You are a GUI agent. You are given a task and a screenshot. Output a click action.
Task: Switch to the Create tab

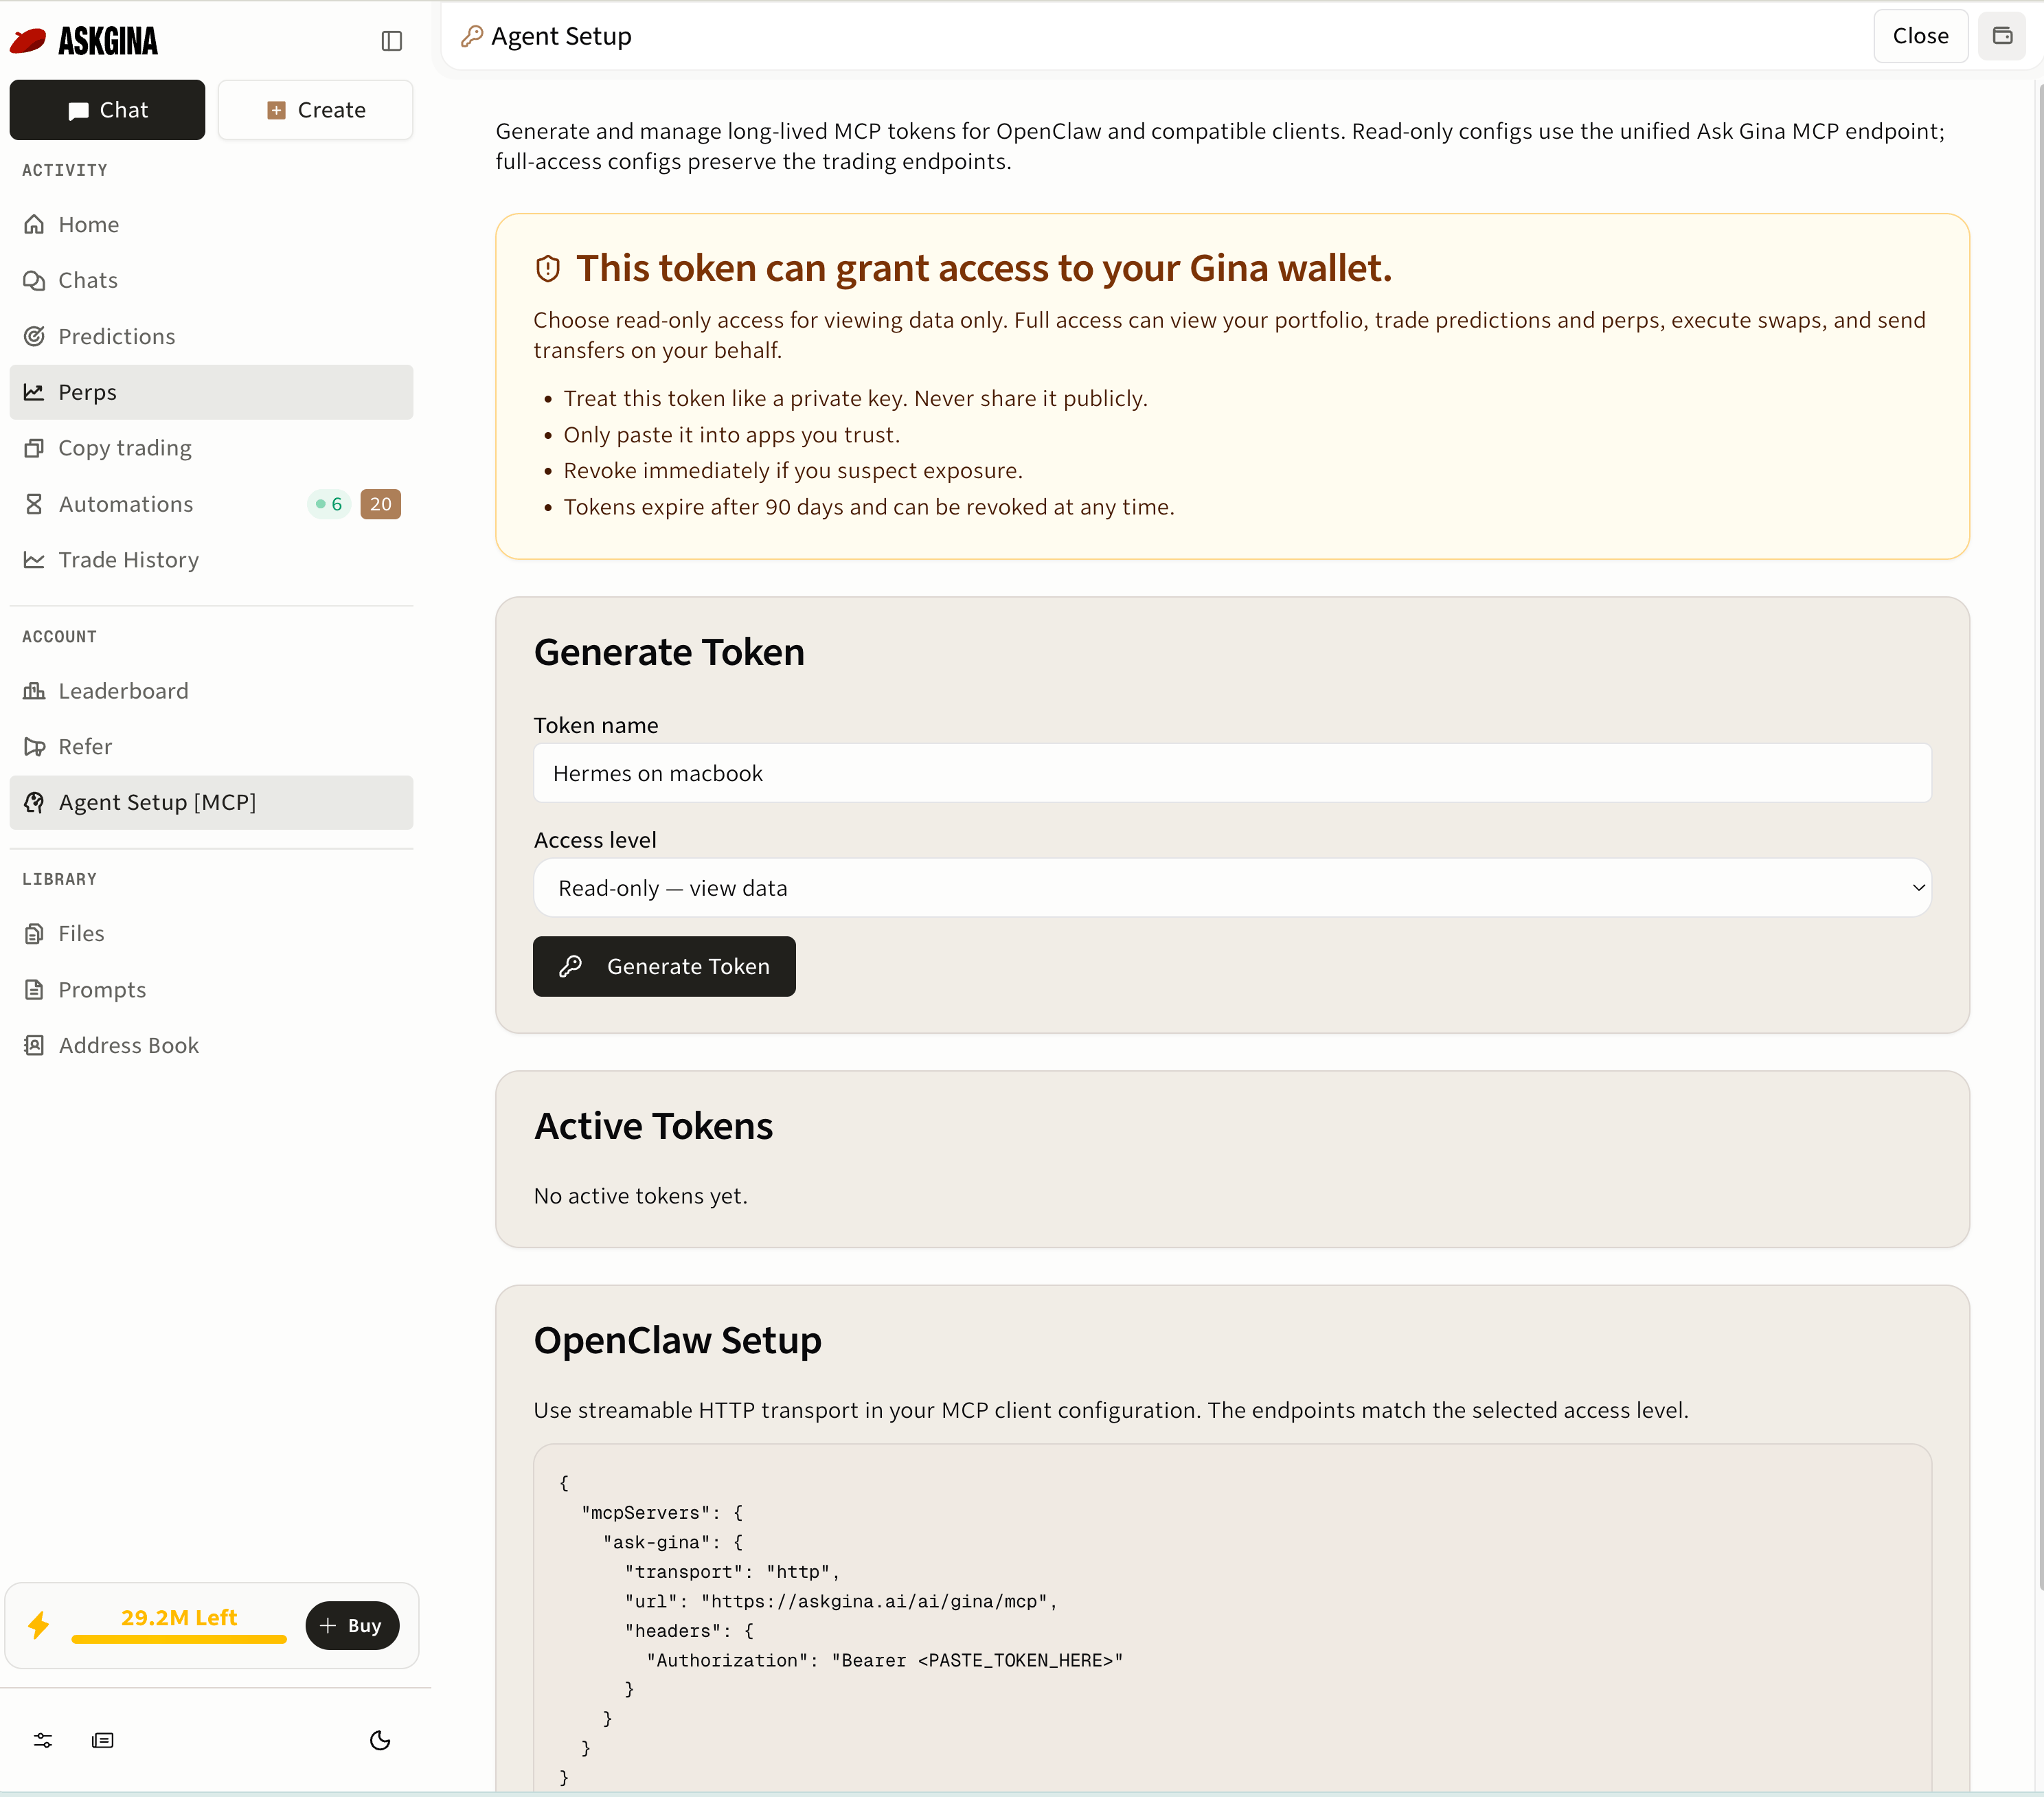(x=315, y=110)
